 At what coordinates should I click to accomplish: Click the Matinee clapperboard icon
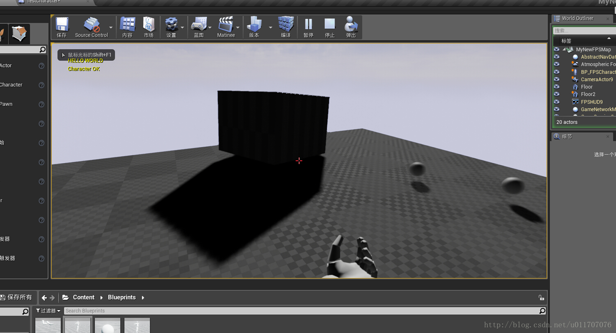(226, 25)
